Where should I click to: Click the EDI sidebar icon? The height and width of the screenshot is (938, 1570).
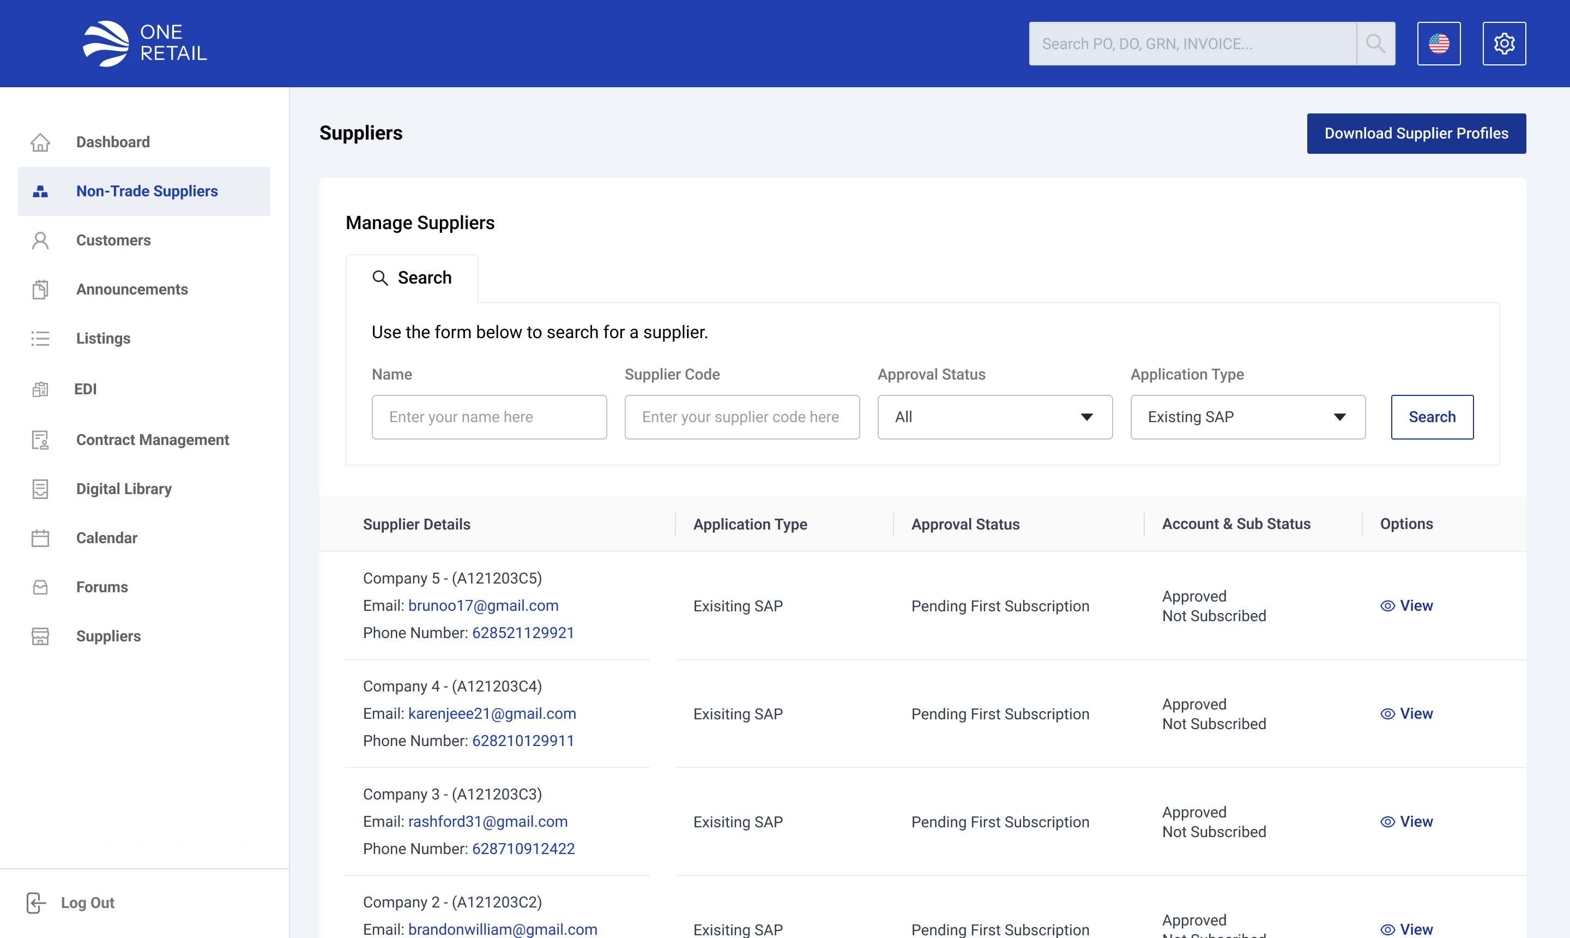40,389
